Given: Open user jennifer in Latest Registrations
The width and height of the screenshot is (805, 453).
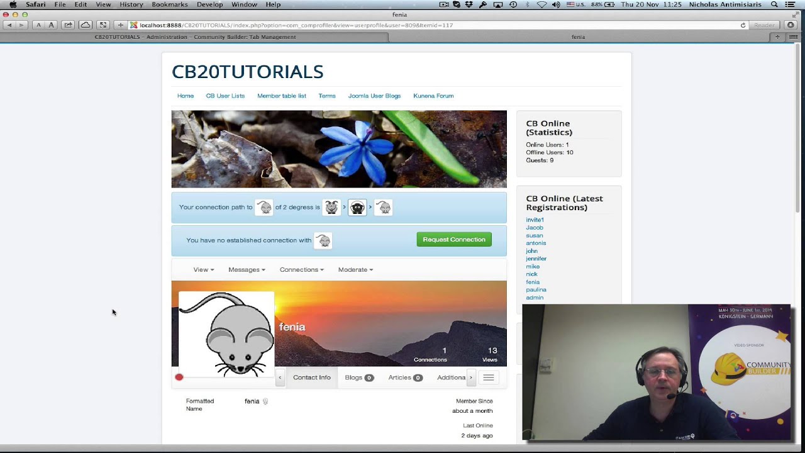Looking at the screenshot, I should coord(536,259).
